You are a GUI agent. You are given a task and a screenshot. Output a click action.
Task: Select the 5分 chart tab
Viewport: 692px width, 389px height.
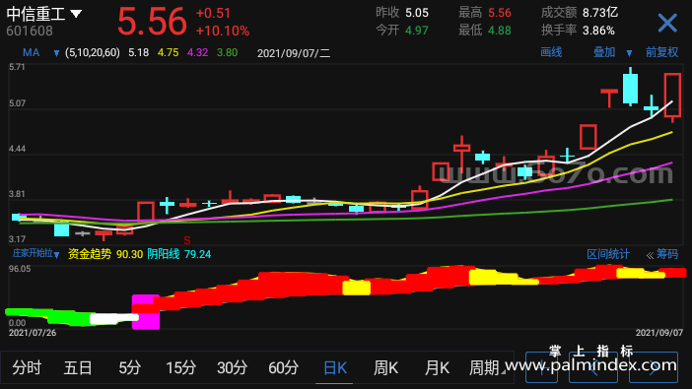pos(129,367)
